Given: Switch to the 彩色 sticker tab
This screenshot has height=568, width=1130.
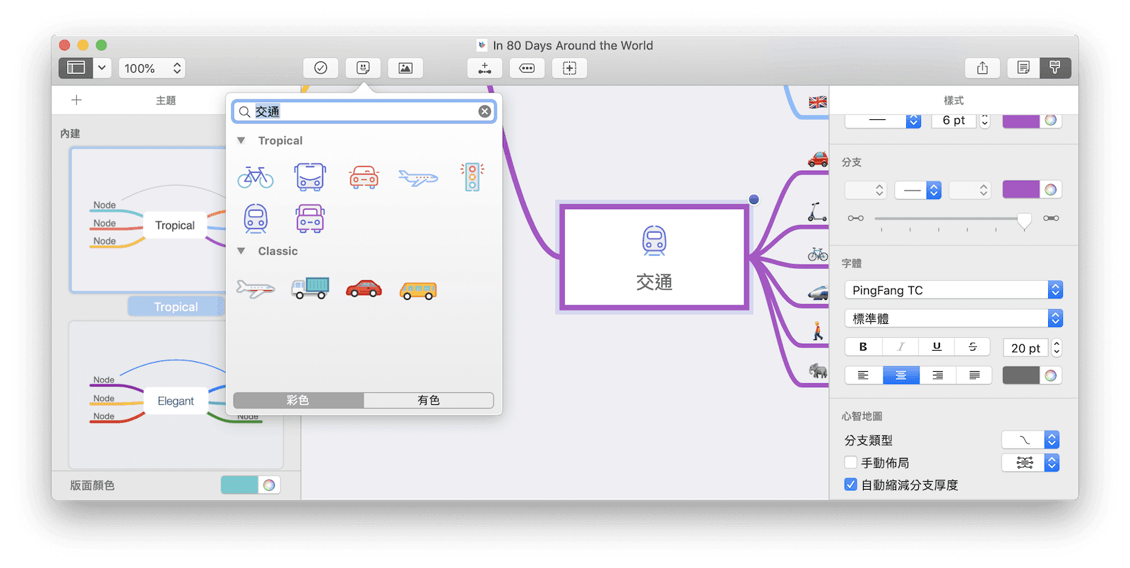Looking at the screenshot, I should pos(298,400).
